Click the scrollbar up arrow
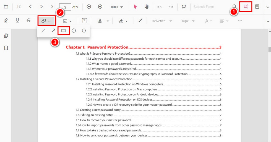Image resolution: width=271 pixels, height=142 pixels. coord(270,31)
